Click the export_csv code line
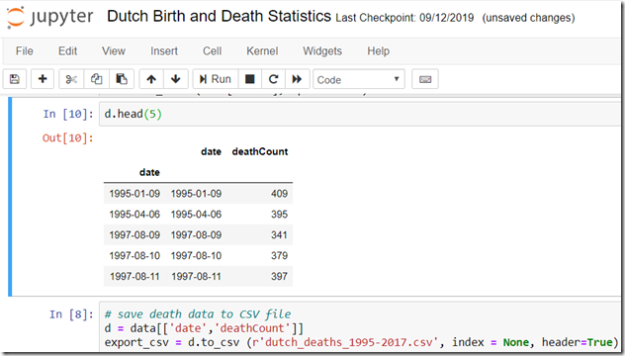Viewport: 625px width, 356px height. click(x=361, y=342)
